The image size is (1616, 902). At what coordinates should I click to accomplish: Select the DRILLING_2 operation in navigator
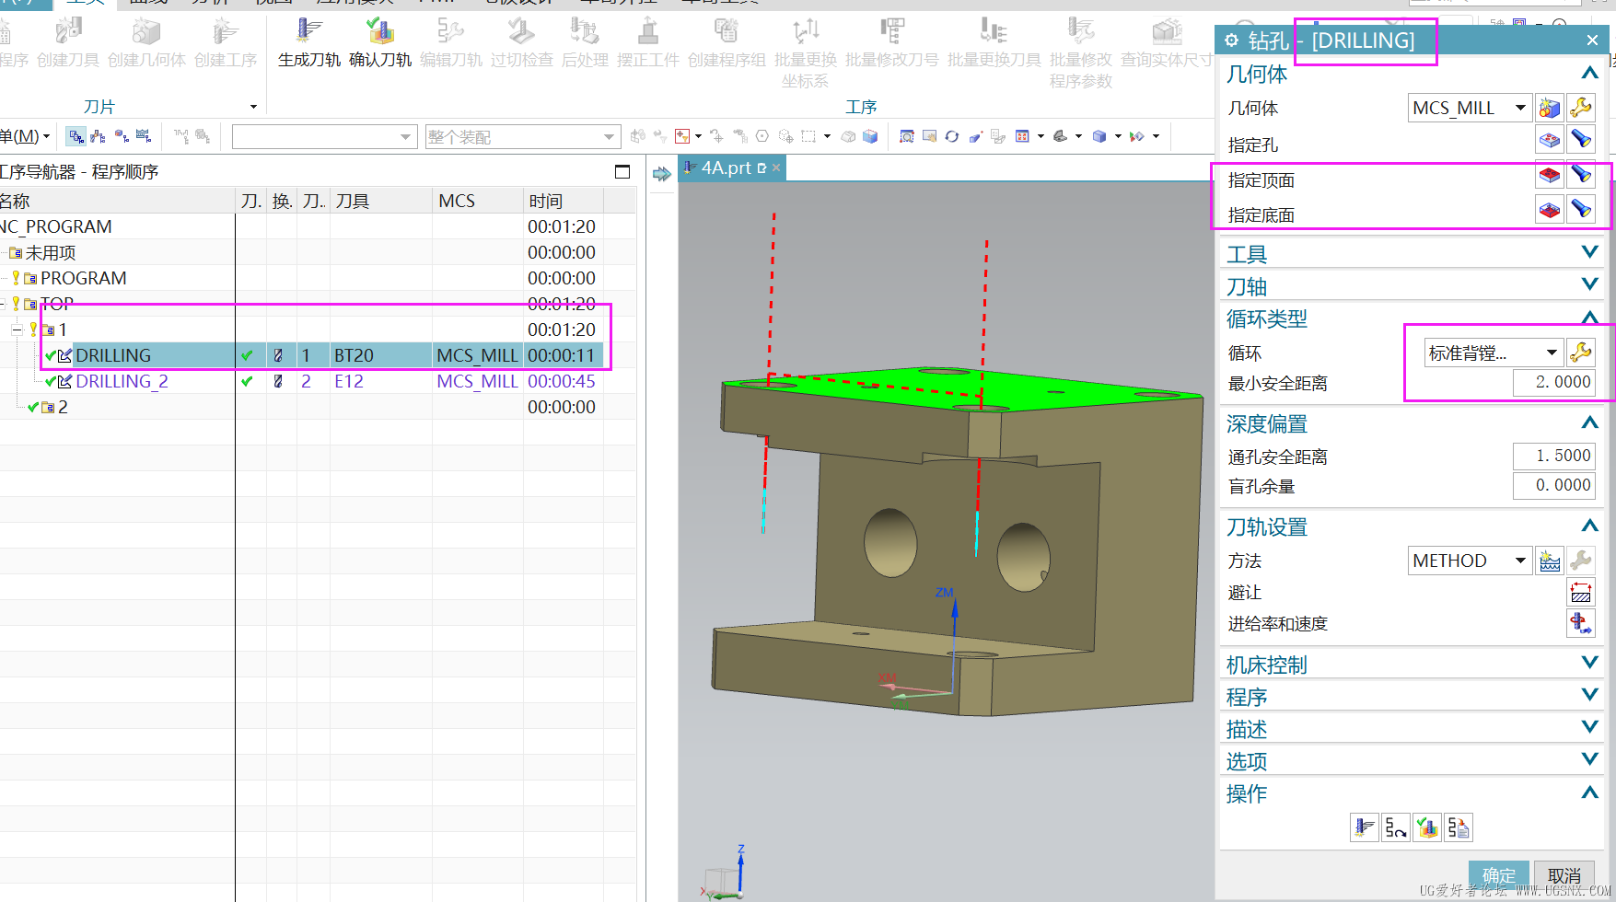(122, 381)
